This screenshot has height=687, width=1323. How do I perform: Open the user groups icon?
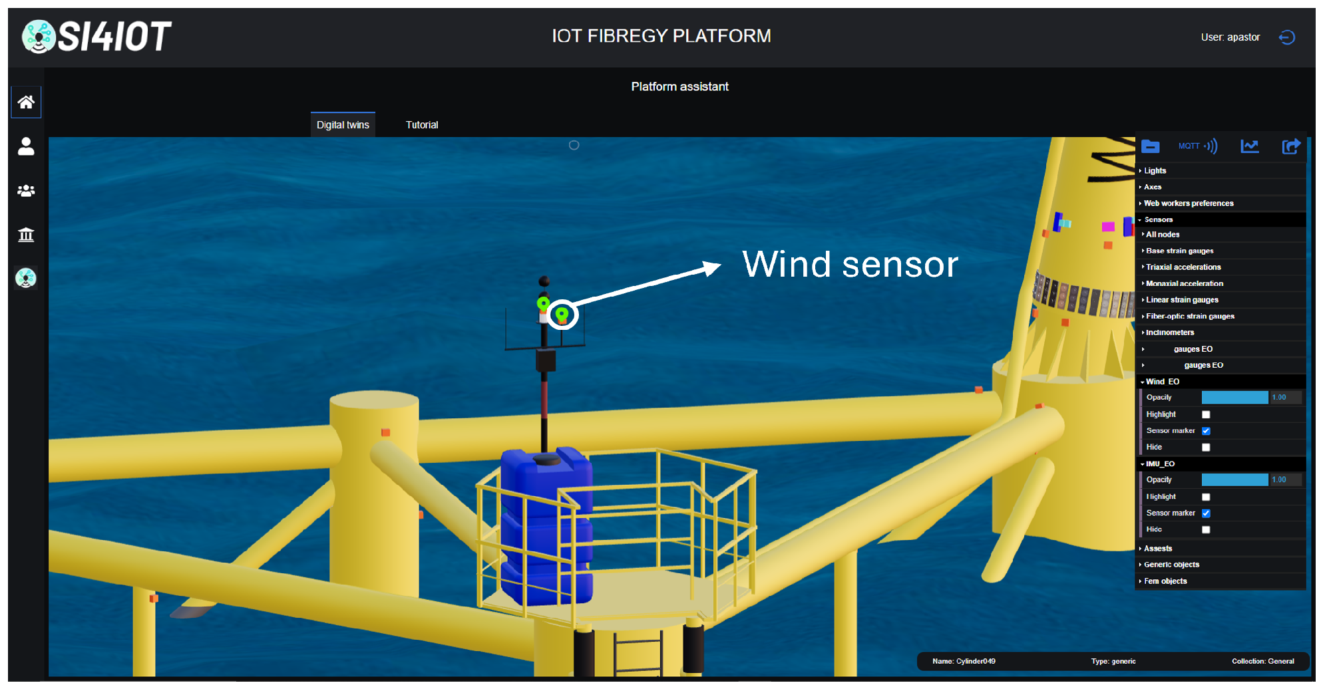26,191
